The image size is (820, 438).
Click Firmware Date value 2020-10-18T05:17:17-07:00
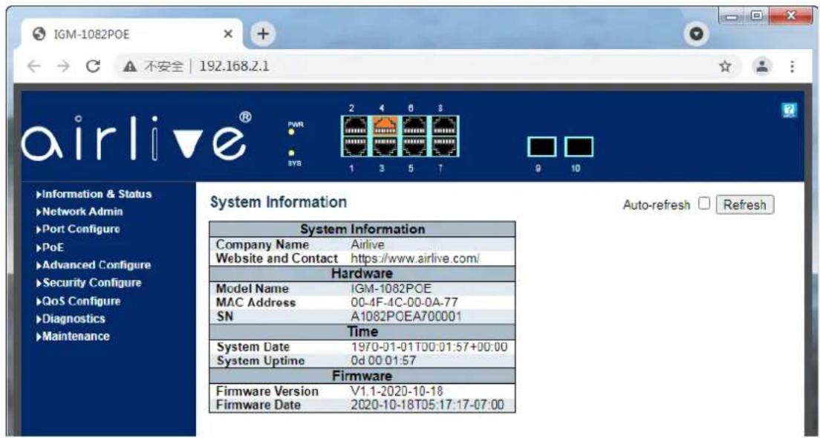coord(427,405)
